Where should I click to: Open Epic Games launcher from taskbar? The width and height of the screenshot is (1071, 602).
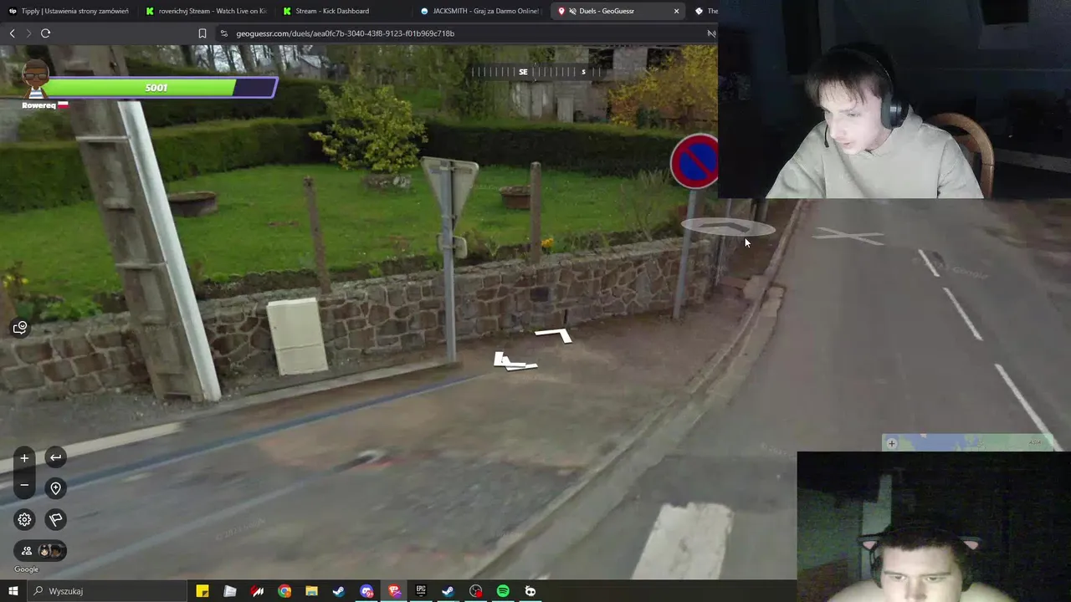(x=421, y=591)
